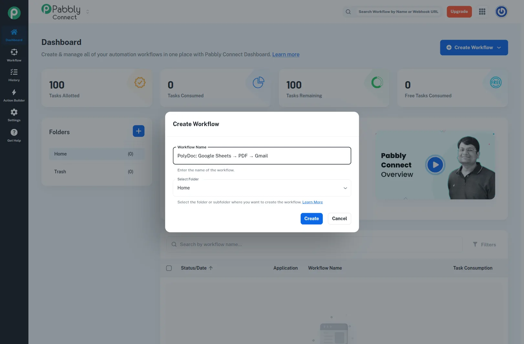Viewport: 524px width, 344px height.
Task: Click the Upgrade button
Action: pyautogui.click(x=459, y=12)
